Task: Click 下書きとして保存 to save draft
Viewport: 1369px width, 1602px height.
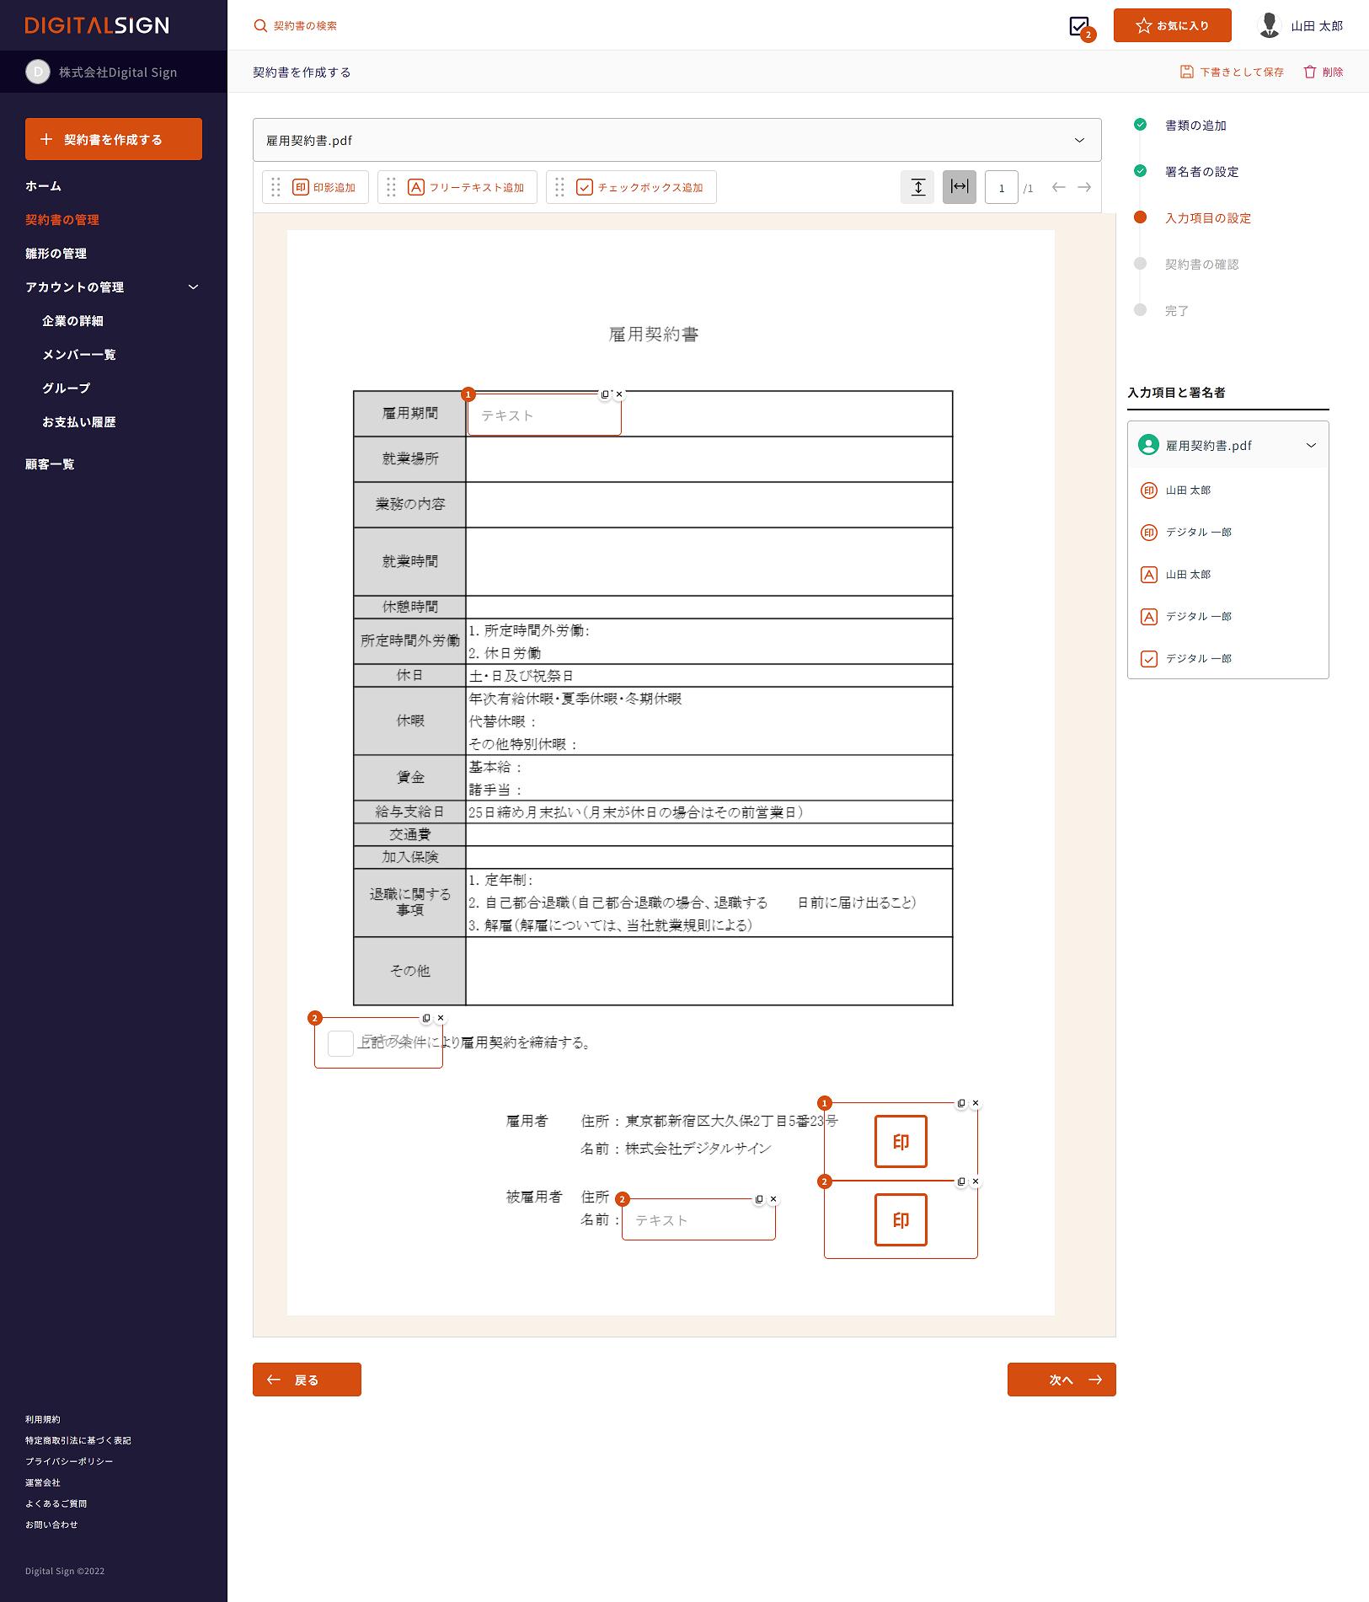Action: tap(1232, 72)
